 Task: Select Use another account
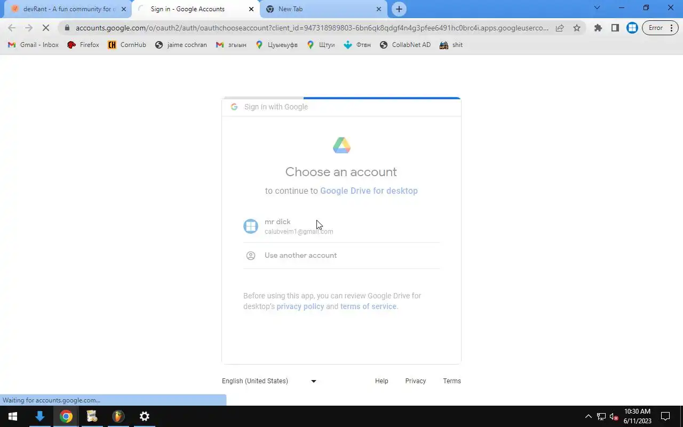click(x=341, y=255)
